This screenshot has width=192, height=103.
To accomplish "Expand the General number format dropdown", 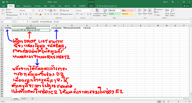I will (x=91, y=11).
